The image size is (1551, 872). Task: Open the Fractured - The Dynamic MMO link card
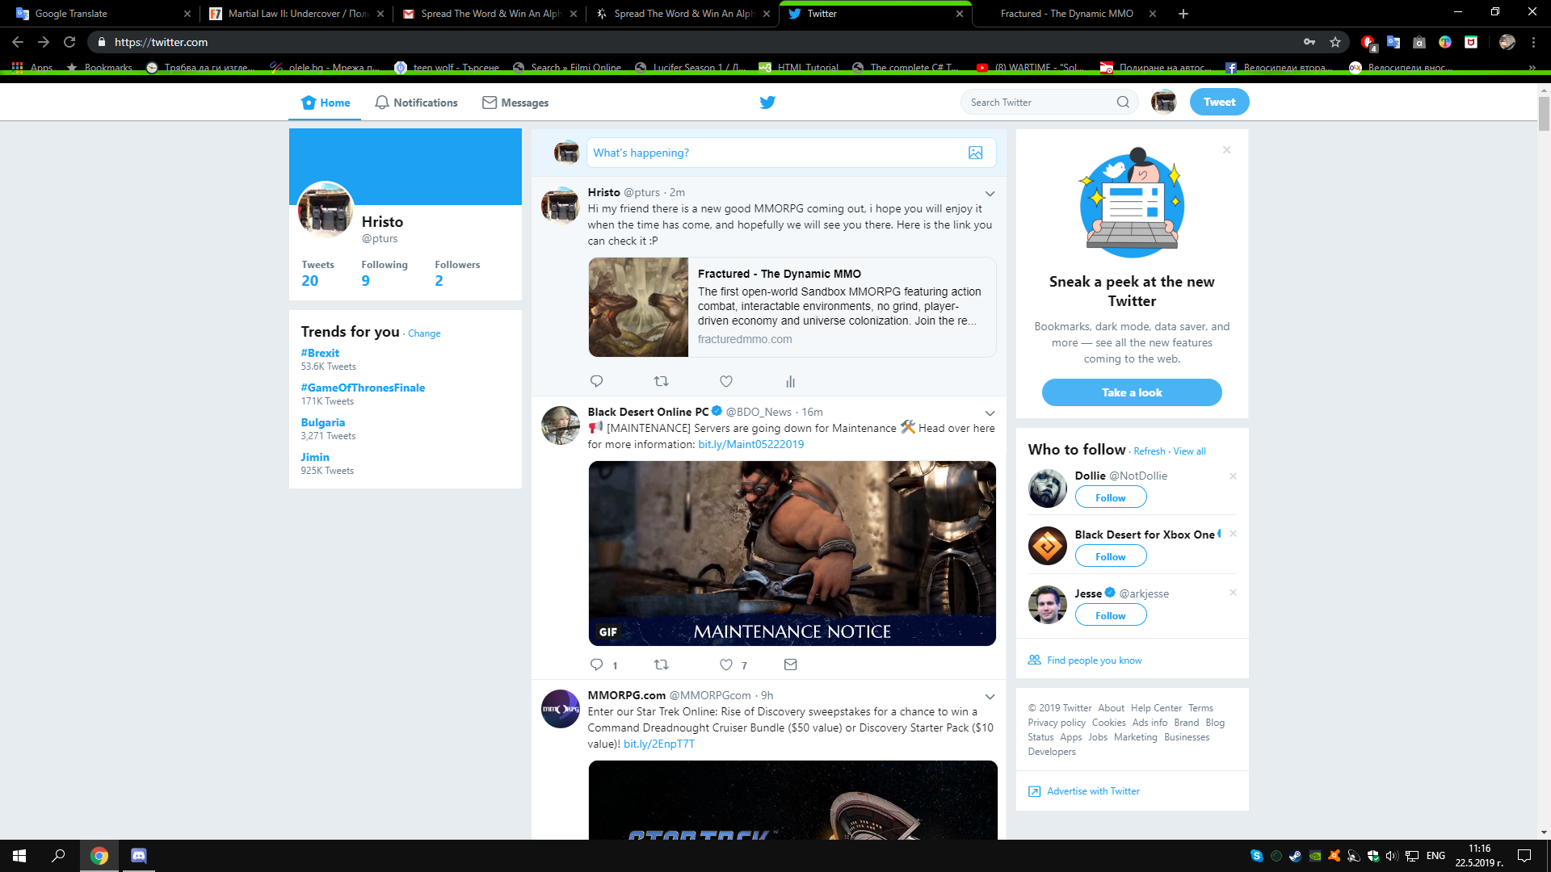tap(792, 307)
